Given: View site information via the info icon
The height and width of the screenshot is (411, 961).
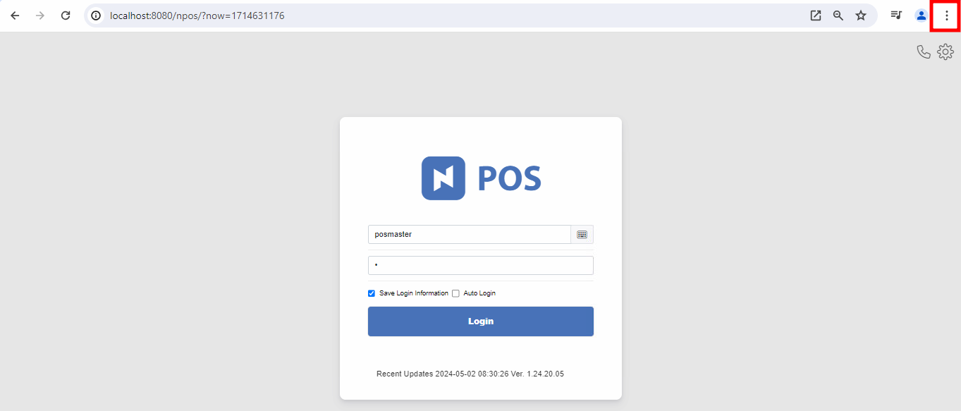Looking at the screenshot, I should click(x=95, y=15).
